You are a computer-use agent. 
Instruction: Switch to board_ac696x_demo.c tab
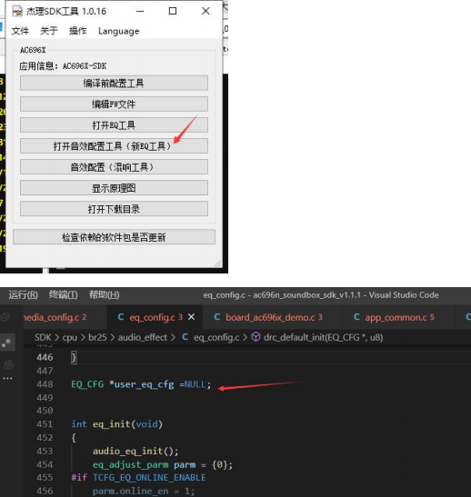point(274,317)
